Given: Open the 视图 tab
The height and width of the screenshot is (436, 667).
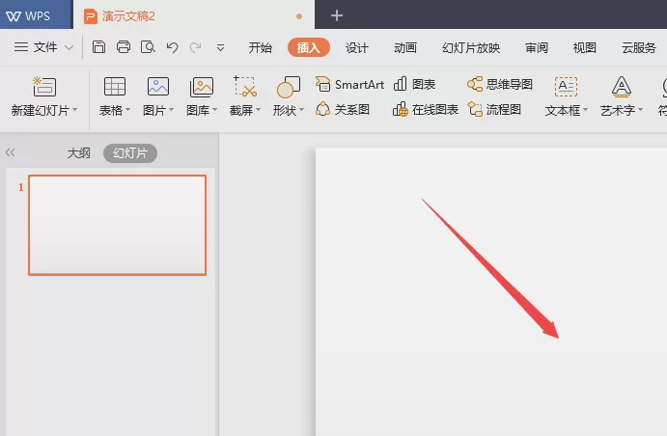Looking at the screenshot, I should pyautogui.click(x=585, y=47).
